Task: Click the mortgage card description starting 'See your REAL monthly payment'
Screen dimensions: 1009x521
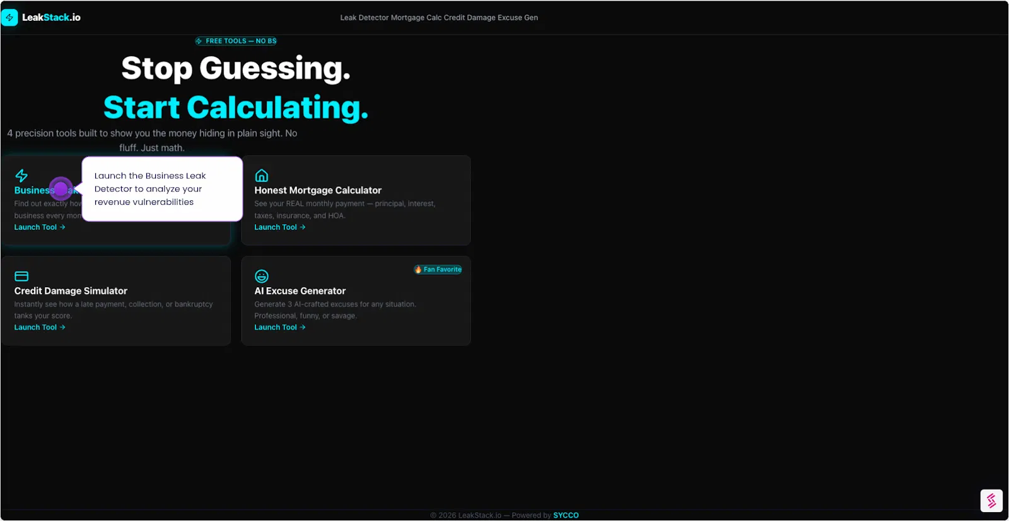Action: click(345, 210)
